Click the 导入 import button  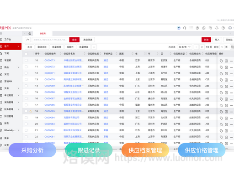217,40
